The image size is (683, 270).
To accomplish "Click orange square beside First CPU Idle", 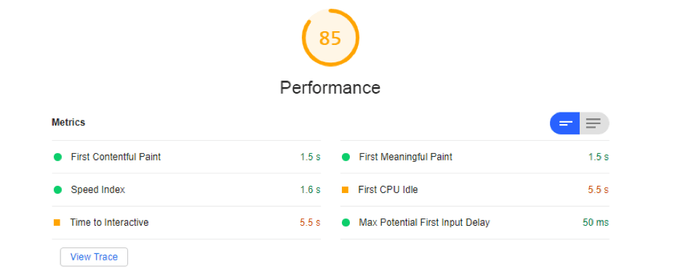I will (345, 190).
